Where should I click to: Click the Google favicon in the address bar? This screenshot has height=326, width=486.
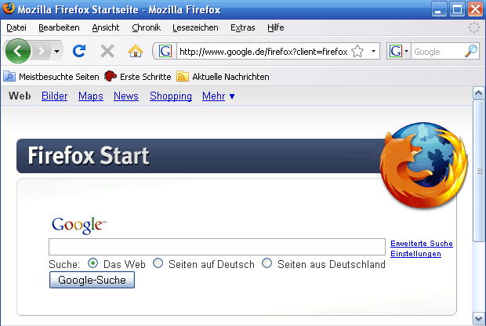tap(165, 51)
